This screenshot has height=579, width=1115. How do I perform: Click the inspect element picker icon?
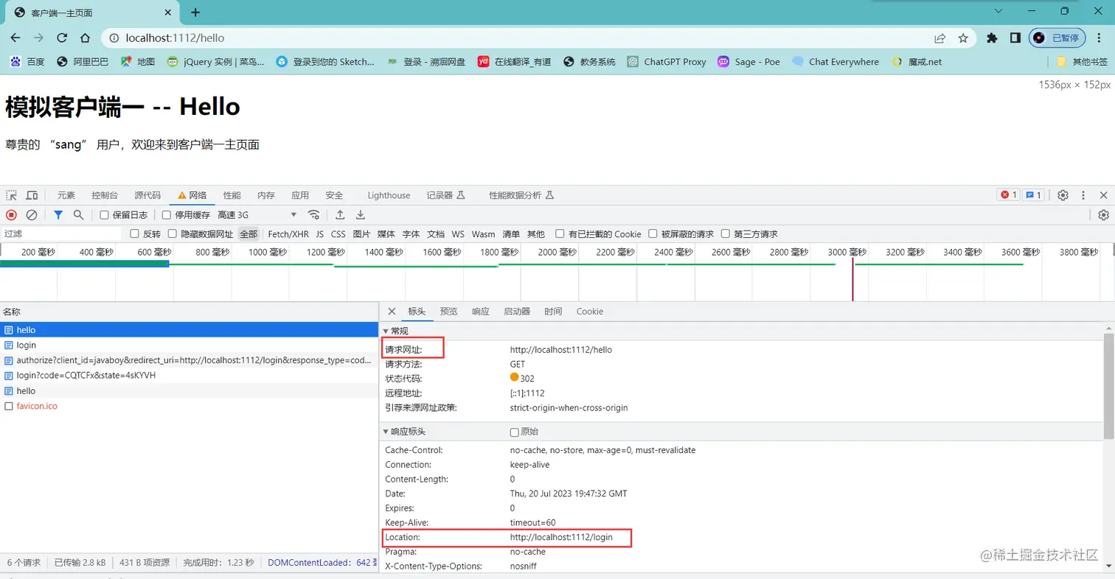(12, 195)
